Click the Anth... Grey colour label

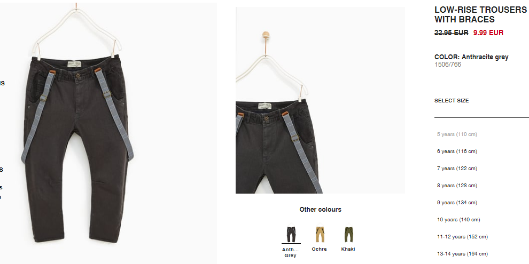[291, 253]
